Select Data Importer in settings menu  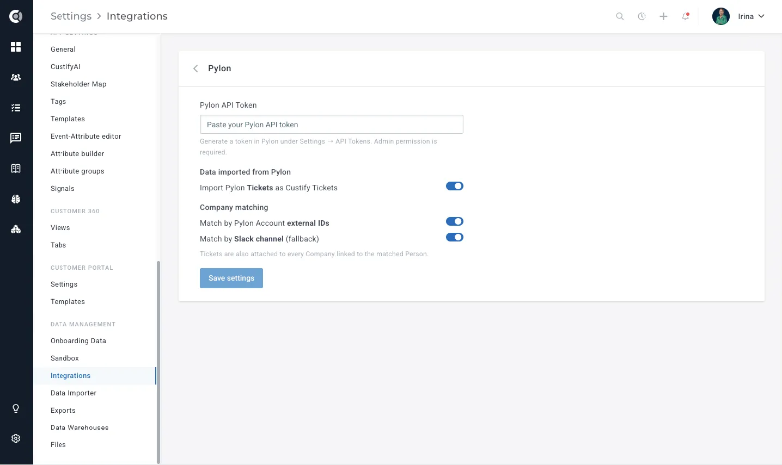[74, 393]
